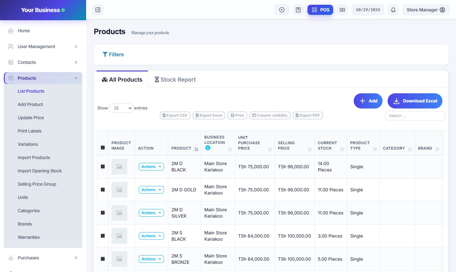Open the Show entries dropdown

click(121, 108)
